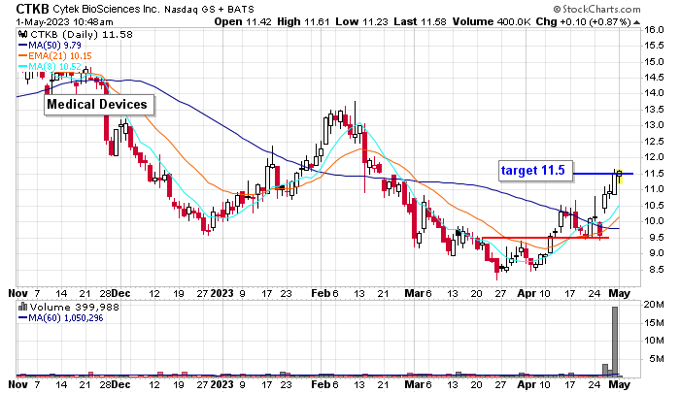Viewport: 680px width, 393px height.
Task: Click the MA(50) 9.79 legend entry
Action: [50, 45]
